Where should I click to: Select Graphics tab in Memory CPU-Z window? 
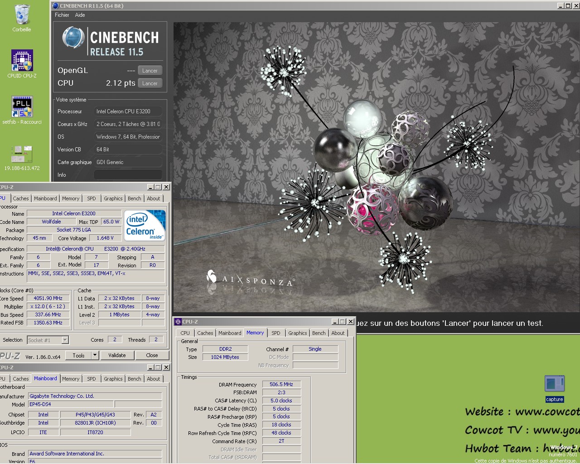[x=298, y=333]
